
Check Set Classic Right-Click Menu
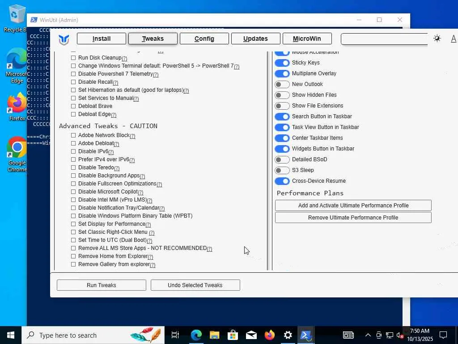tap(73, 232)
